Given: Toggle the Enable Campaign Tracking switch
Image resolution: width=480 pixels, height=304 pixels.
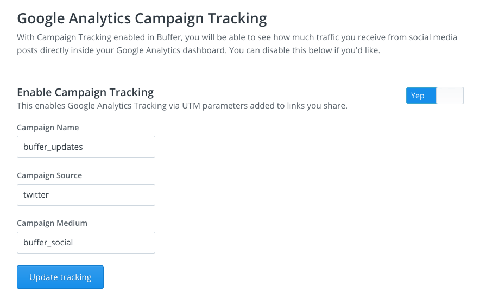Looking at the screenshot, I should (x=435, y=96).
